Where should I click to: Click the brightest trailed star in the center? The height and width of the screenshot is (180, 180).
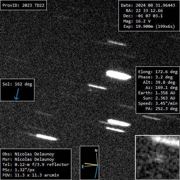(x=118, y=75)
